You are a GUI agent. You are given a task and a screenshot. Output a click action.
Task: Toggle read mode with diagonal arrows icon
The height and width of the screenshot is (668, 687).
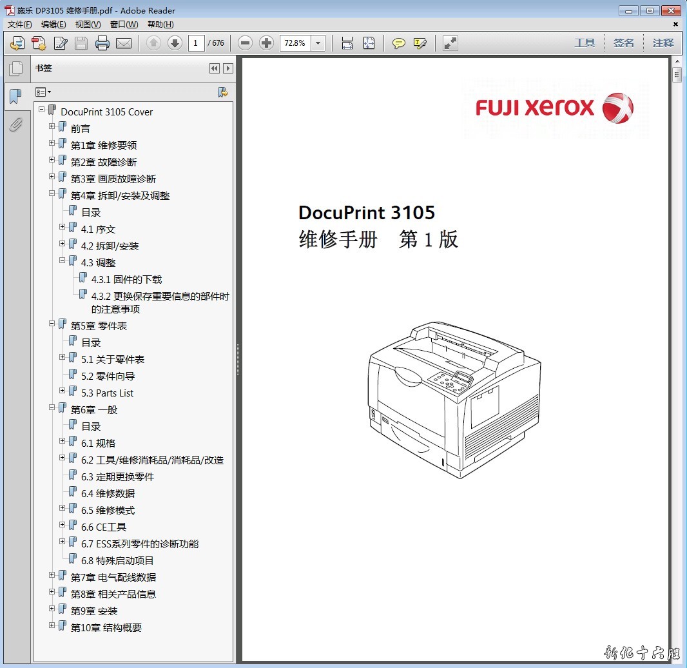pyautogui.click(x=450, y=43)
